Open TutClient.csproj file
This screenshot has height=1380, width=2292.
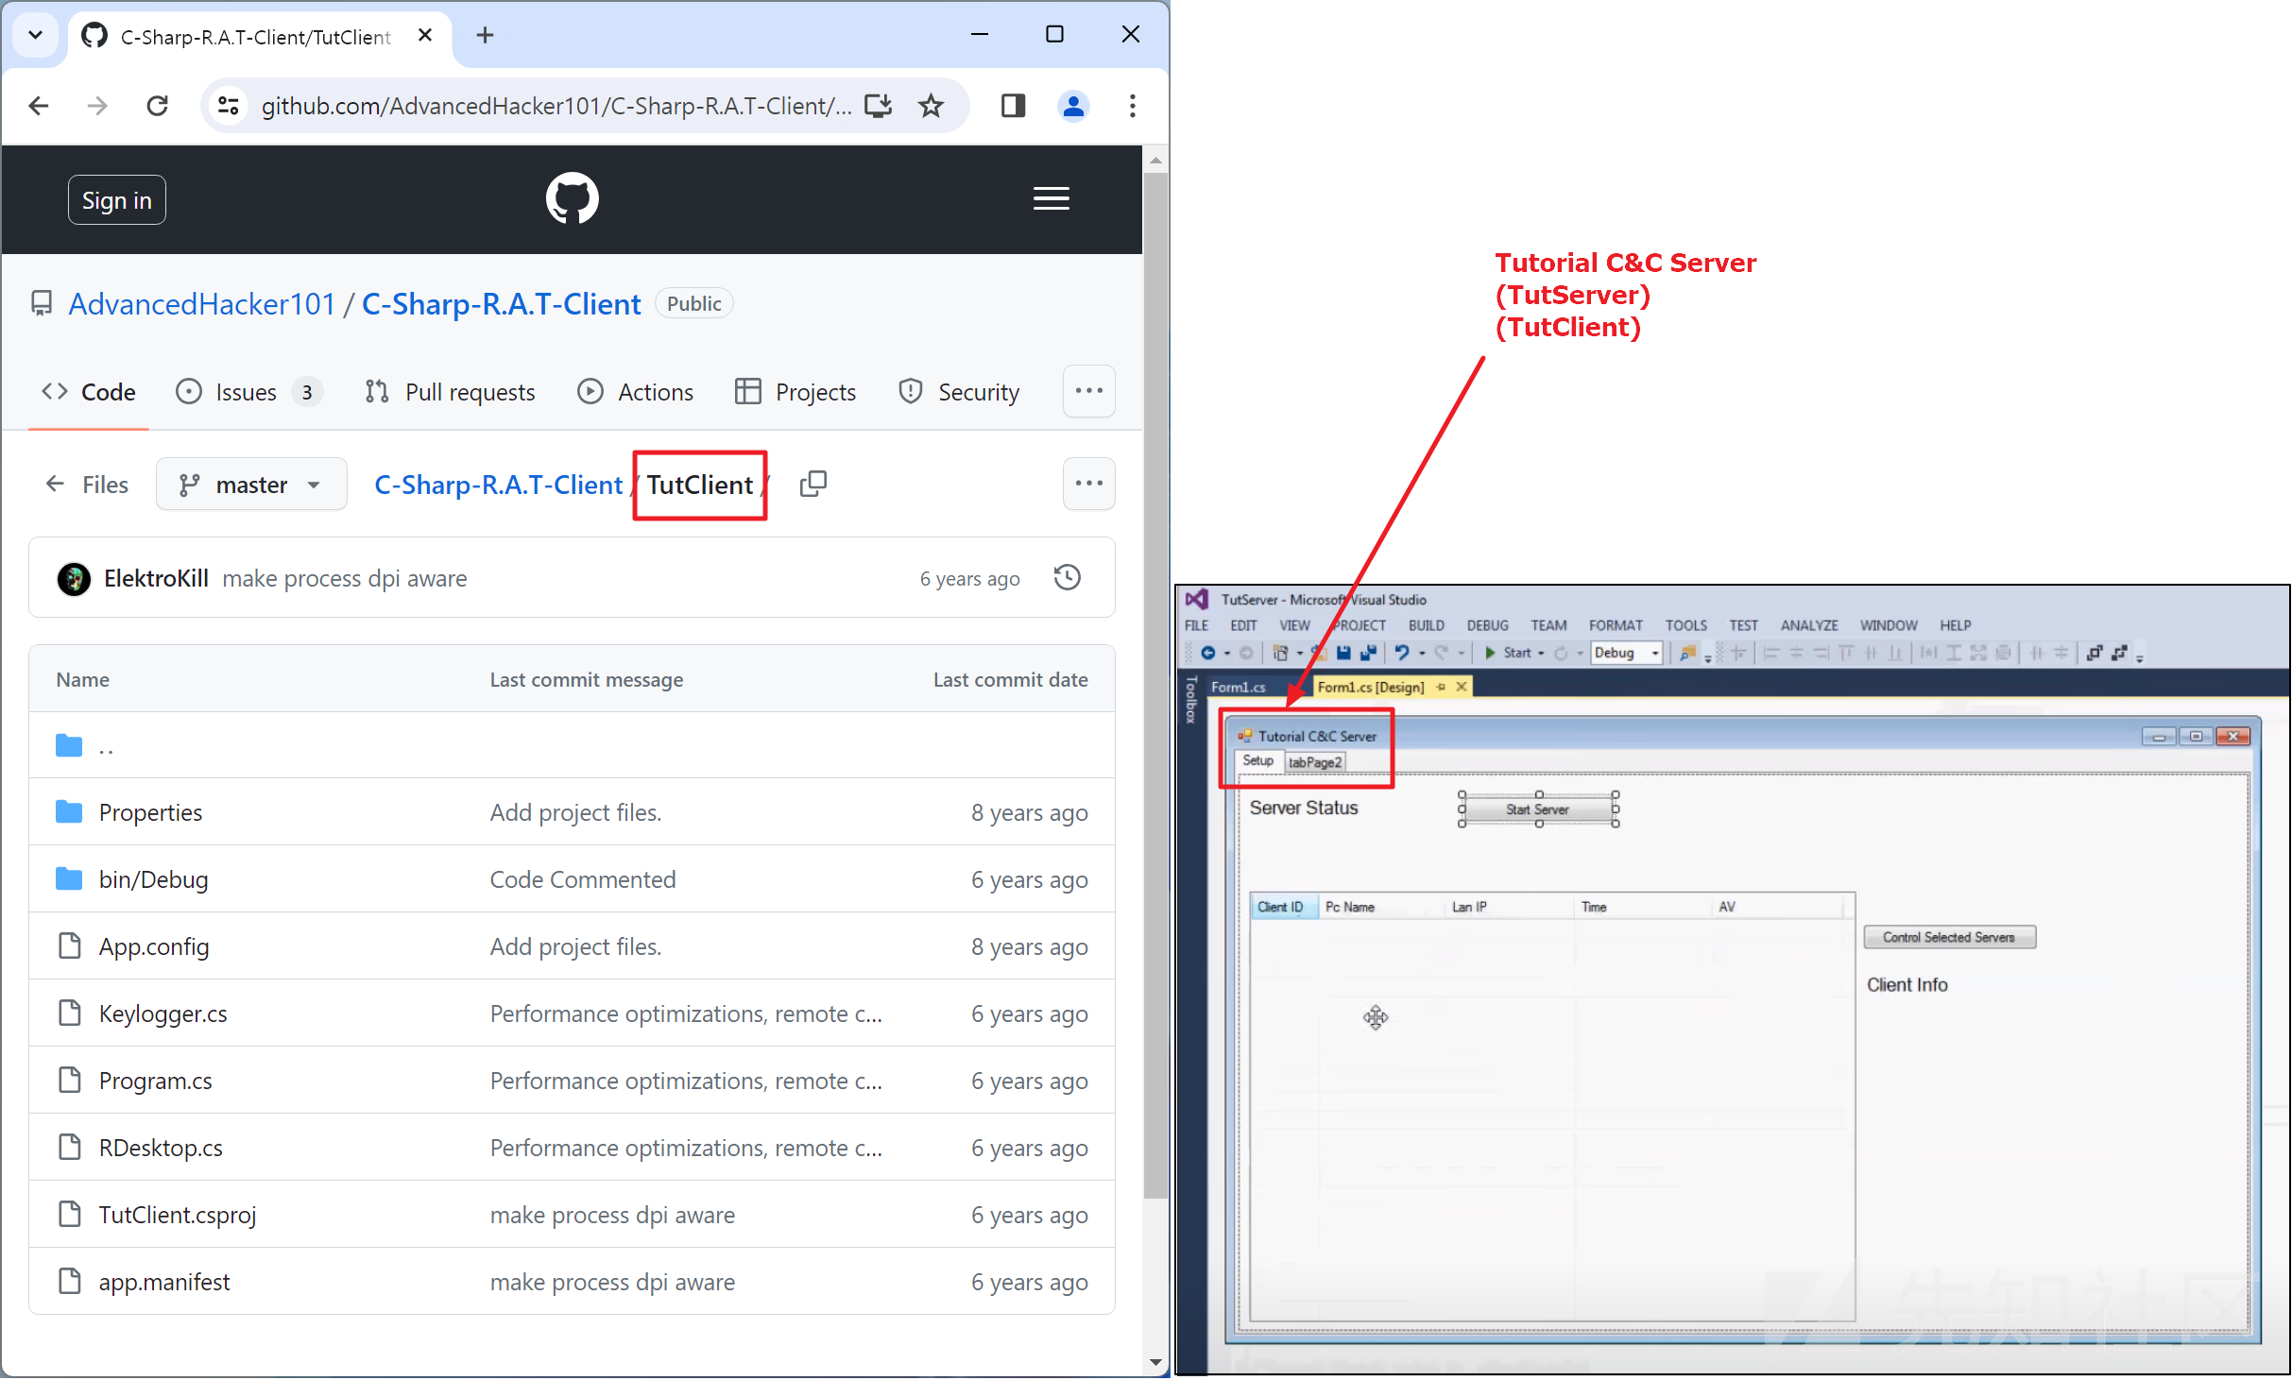point(178,1215)
